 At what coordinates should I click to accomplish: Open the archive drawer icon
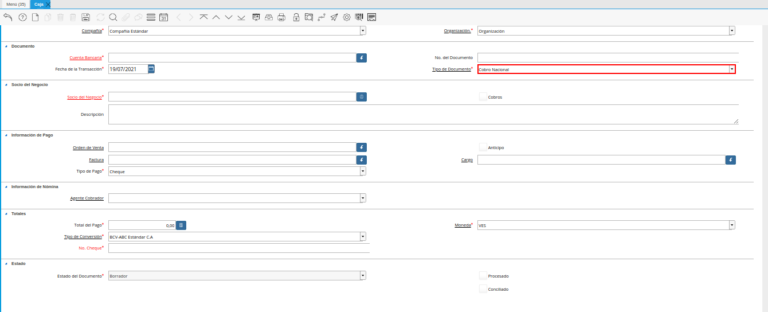269,17
